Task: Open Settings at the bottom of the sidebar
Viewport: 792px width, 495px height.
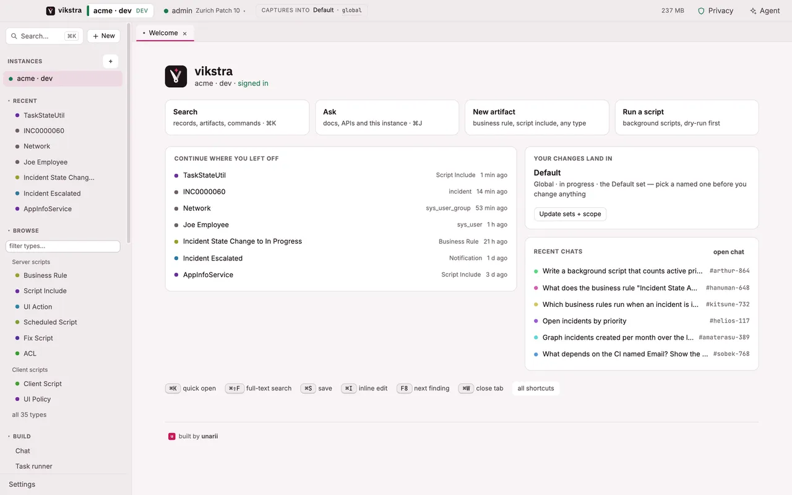Action: click(x=22, y=484)
